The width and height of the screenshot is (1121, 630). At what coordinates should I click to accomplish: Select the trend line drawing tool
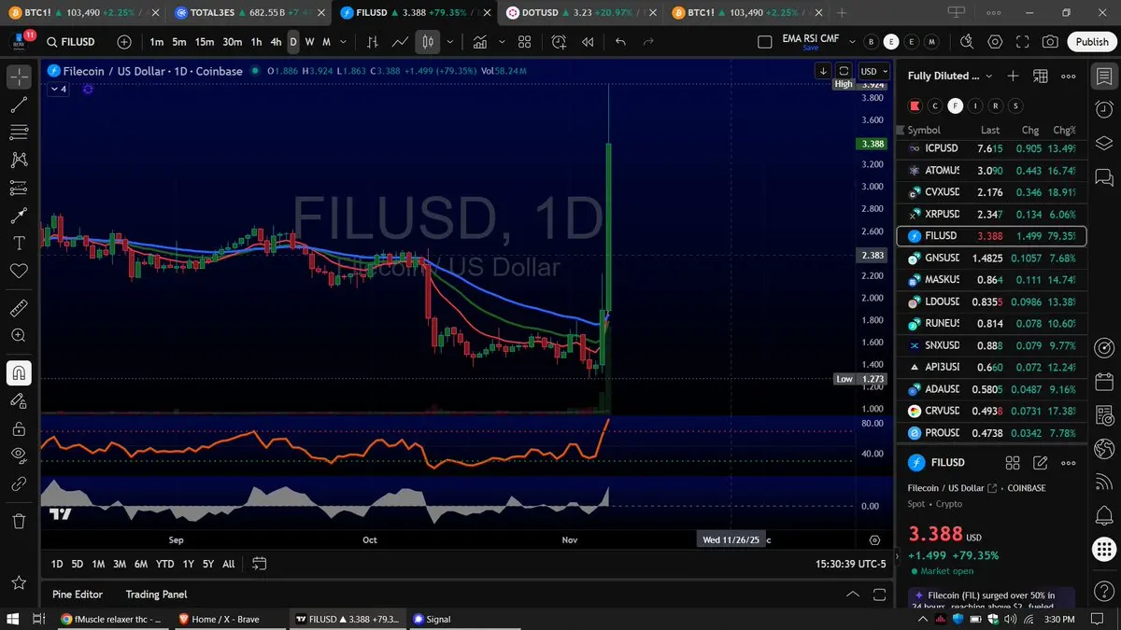19,105
